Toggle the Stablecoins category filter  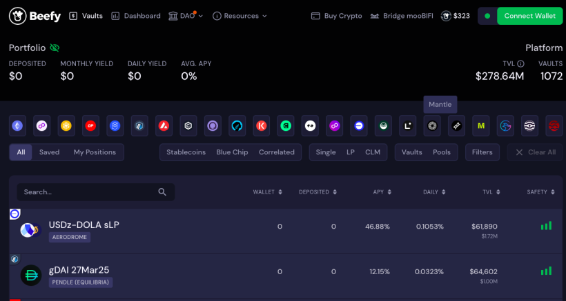tap(186, 152)
